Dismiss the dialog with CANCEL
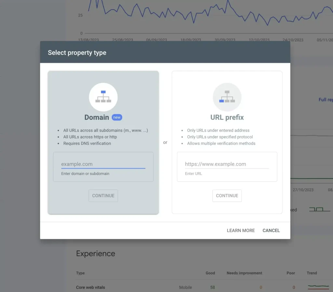Image resolution: width=333 pixels, height=292 pixels. (271, 230)
